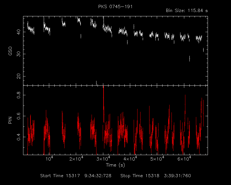
Task: Click the Time (s) x-axis label
Action: point(115,165)
